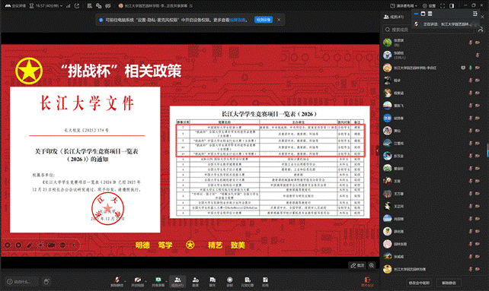Toggle the side panel layout icon

pos(452,6)
